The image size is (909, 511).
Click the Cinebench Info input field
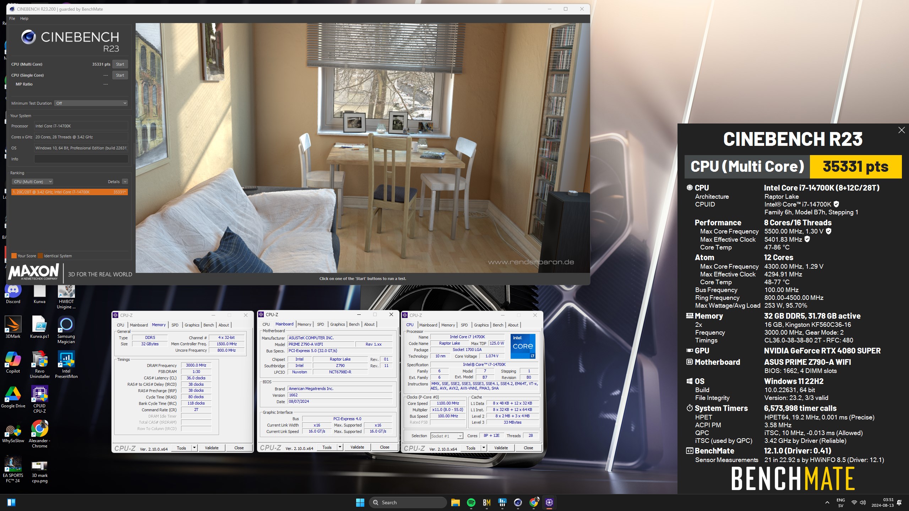click(x=81, y=159)
